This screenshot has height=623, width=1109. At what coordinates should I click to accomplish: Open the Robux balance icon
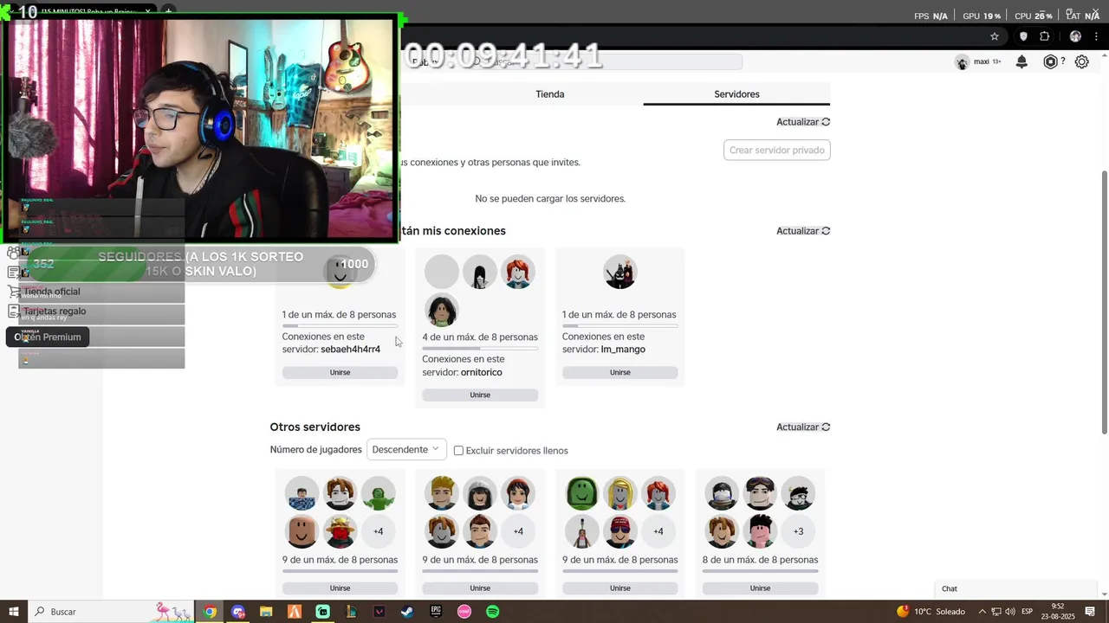click(x=1051, y=61)
